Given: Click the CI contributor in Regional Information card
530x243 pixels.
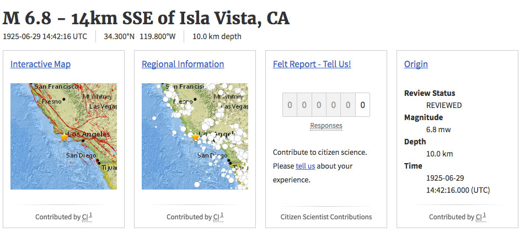Looking at the screenshot, I should [x=216, y=217].
